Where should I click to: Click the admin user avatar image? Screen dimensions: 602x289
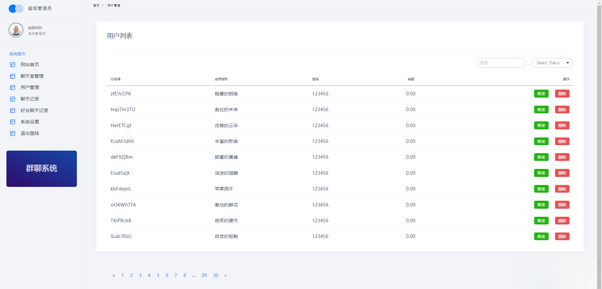[x=16, y=30]
